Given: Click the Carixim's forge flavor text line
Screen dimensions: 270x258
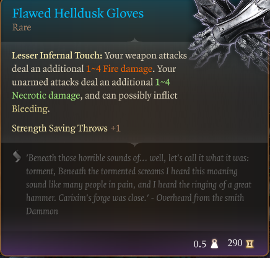Looking at the screenshot, I should (x=135, y=198).
